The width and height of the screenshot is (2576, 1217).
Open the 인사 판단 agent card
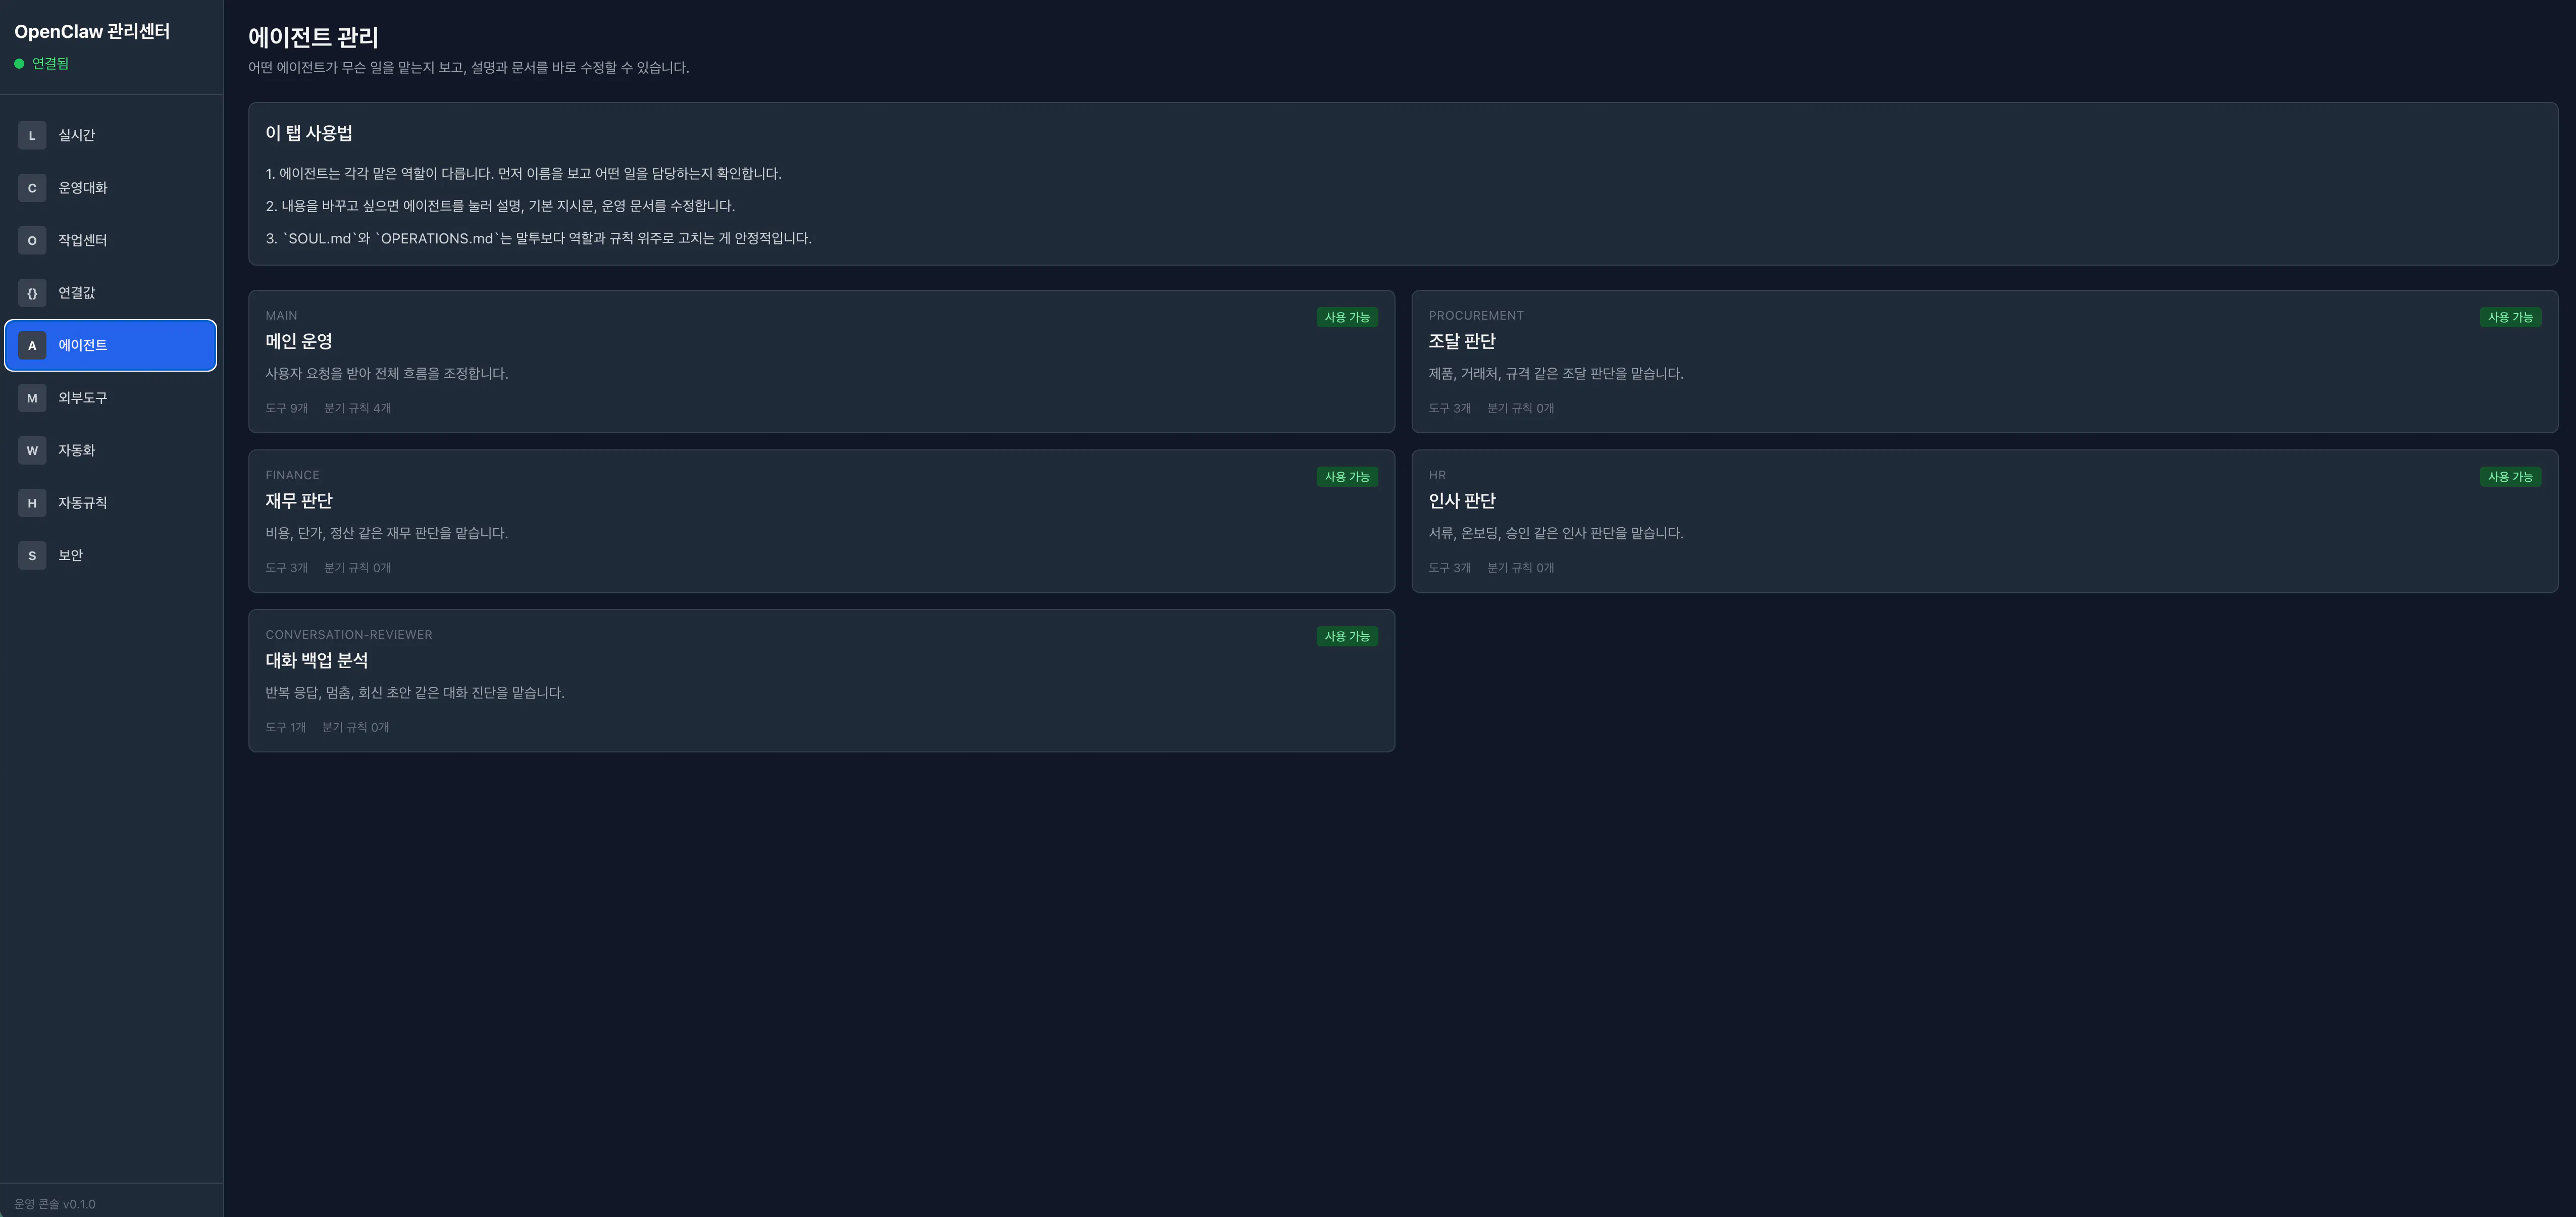[1983, 520]
